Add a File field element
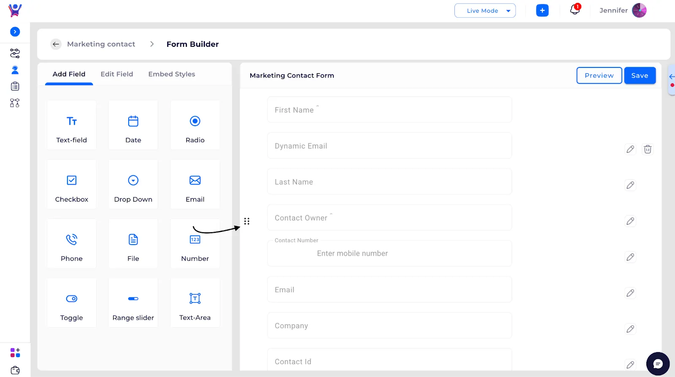This screenshot has width=675, height=377. (x=133, y=244)
